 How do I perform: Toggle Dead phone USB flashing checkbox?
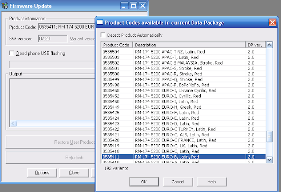(12, 53)
